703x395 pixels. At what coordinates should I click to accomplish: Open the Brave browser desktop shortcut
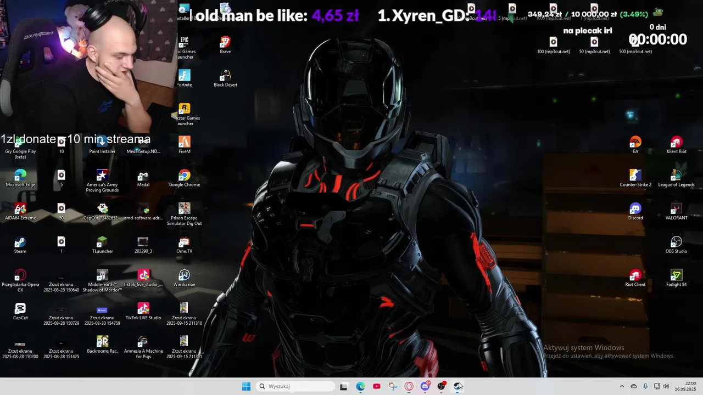[225, 45]
